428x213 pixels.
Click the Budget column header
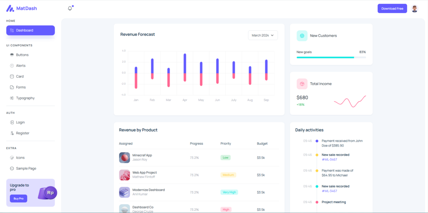(262, 144)
